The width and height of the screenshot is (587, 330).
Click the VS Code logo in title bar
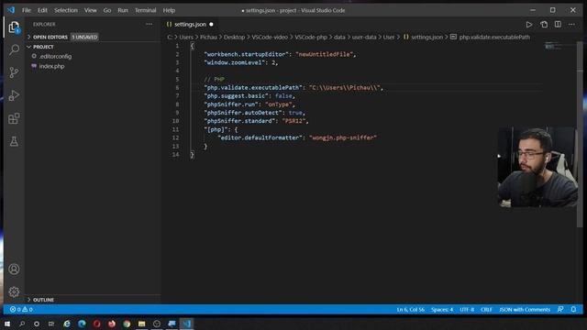coord(11,10)
